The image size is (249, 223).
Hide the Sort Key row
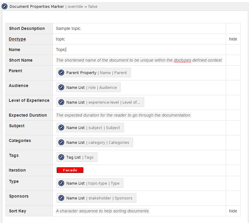[233, 211]
